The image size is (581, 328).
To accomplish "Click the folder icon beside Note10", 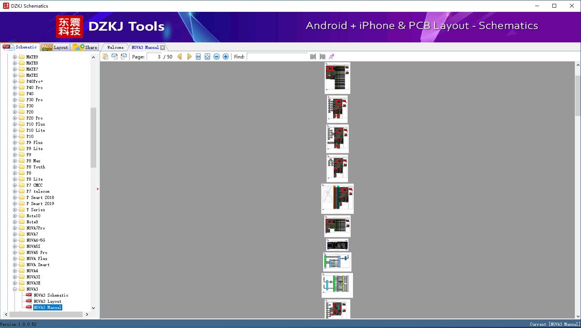I will tap(22, 216).
